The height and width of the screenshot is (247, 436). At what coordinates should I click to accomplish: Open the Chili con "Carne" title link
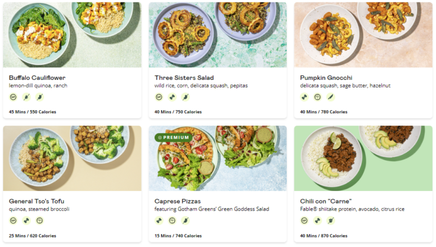(x=326, y=201)
